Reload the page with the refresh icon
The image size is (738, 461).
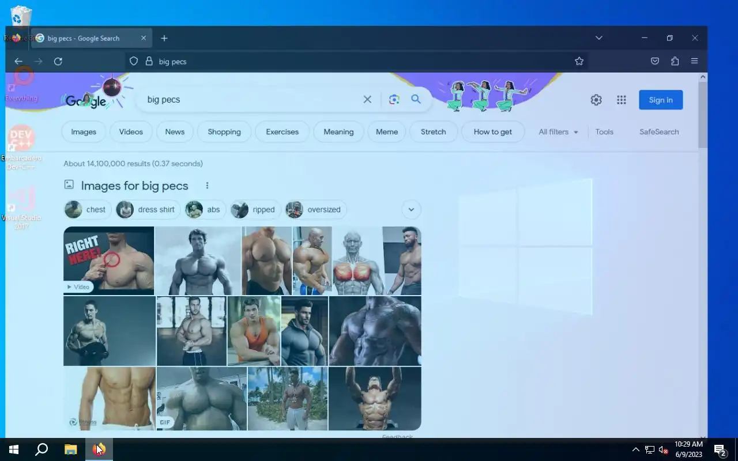click(58, 61)
